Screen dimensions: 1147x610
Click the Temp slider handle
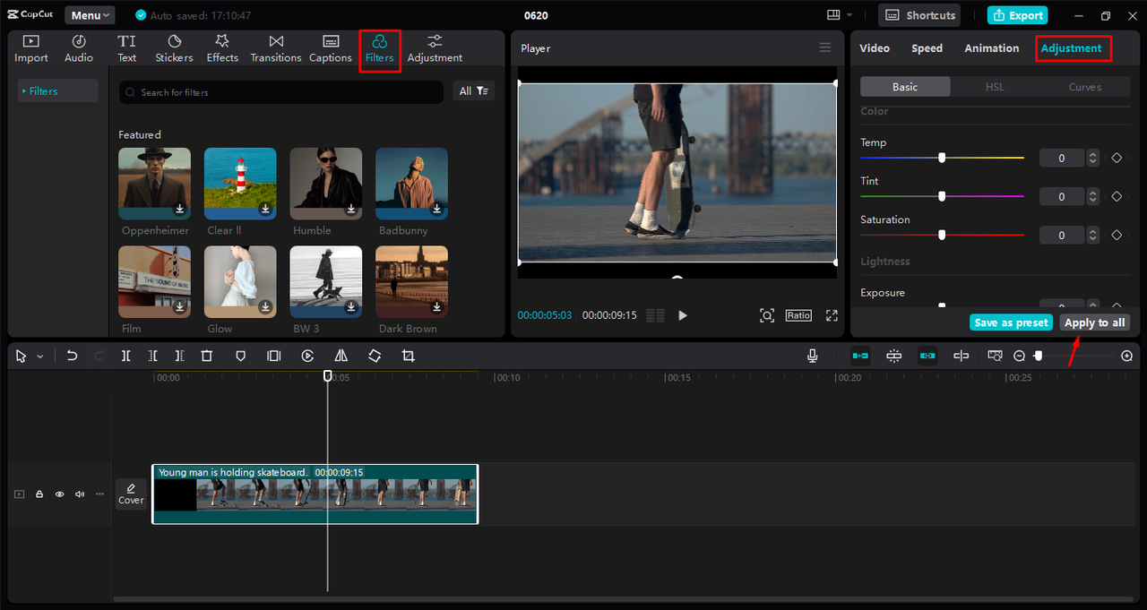942,158
